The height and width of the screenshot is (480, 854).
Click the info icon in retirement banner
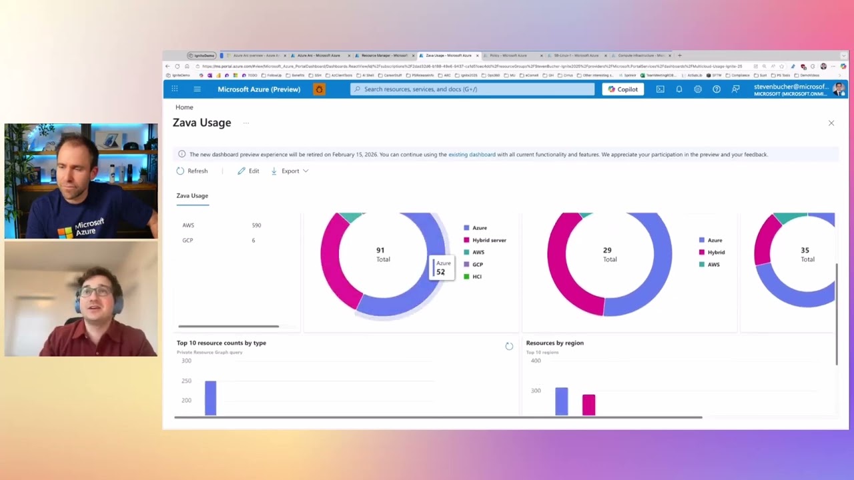click(181, 154)
